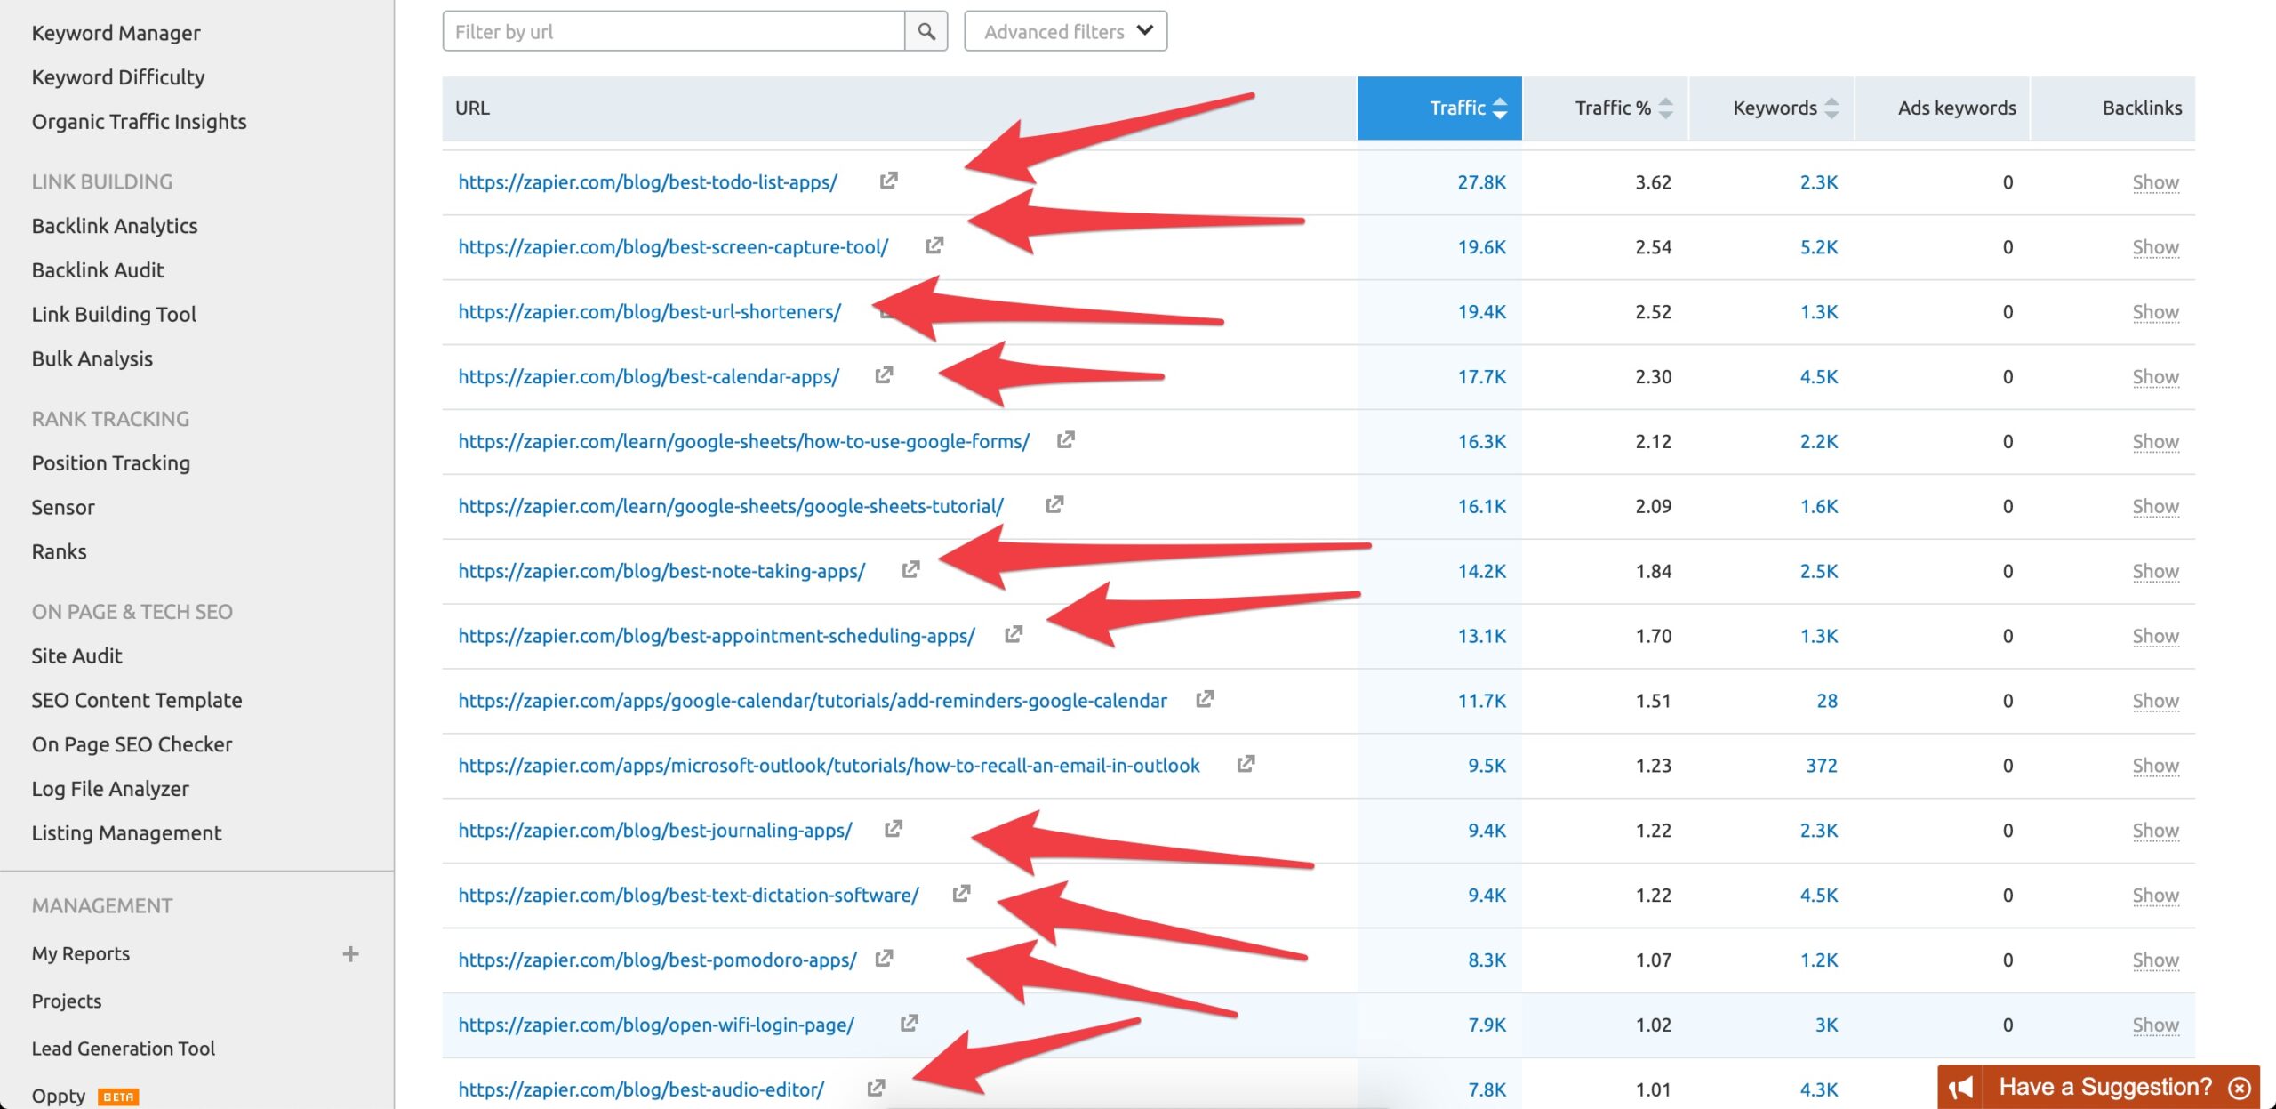Open external link icon for best-note-taking-apps
Viewport: 2276px width, 1109px height.
tap(910, 569)
